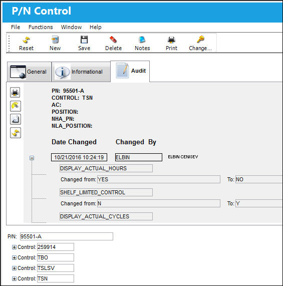Click the toolbar drag handle dots
This screenshot has width=283, height=286.
9,44
